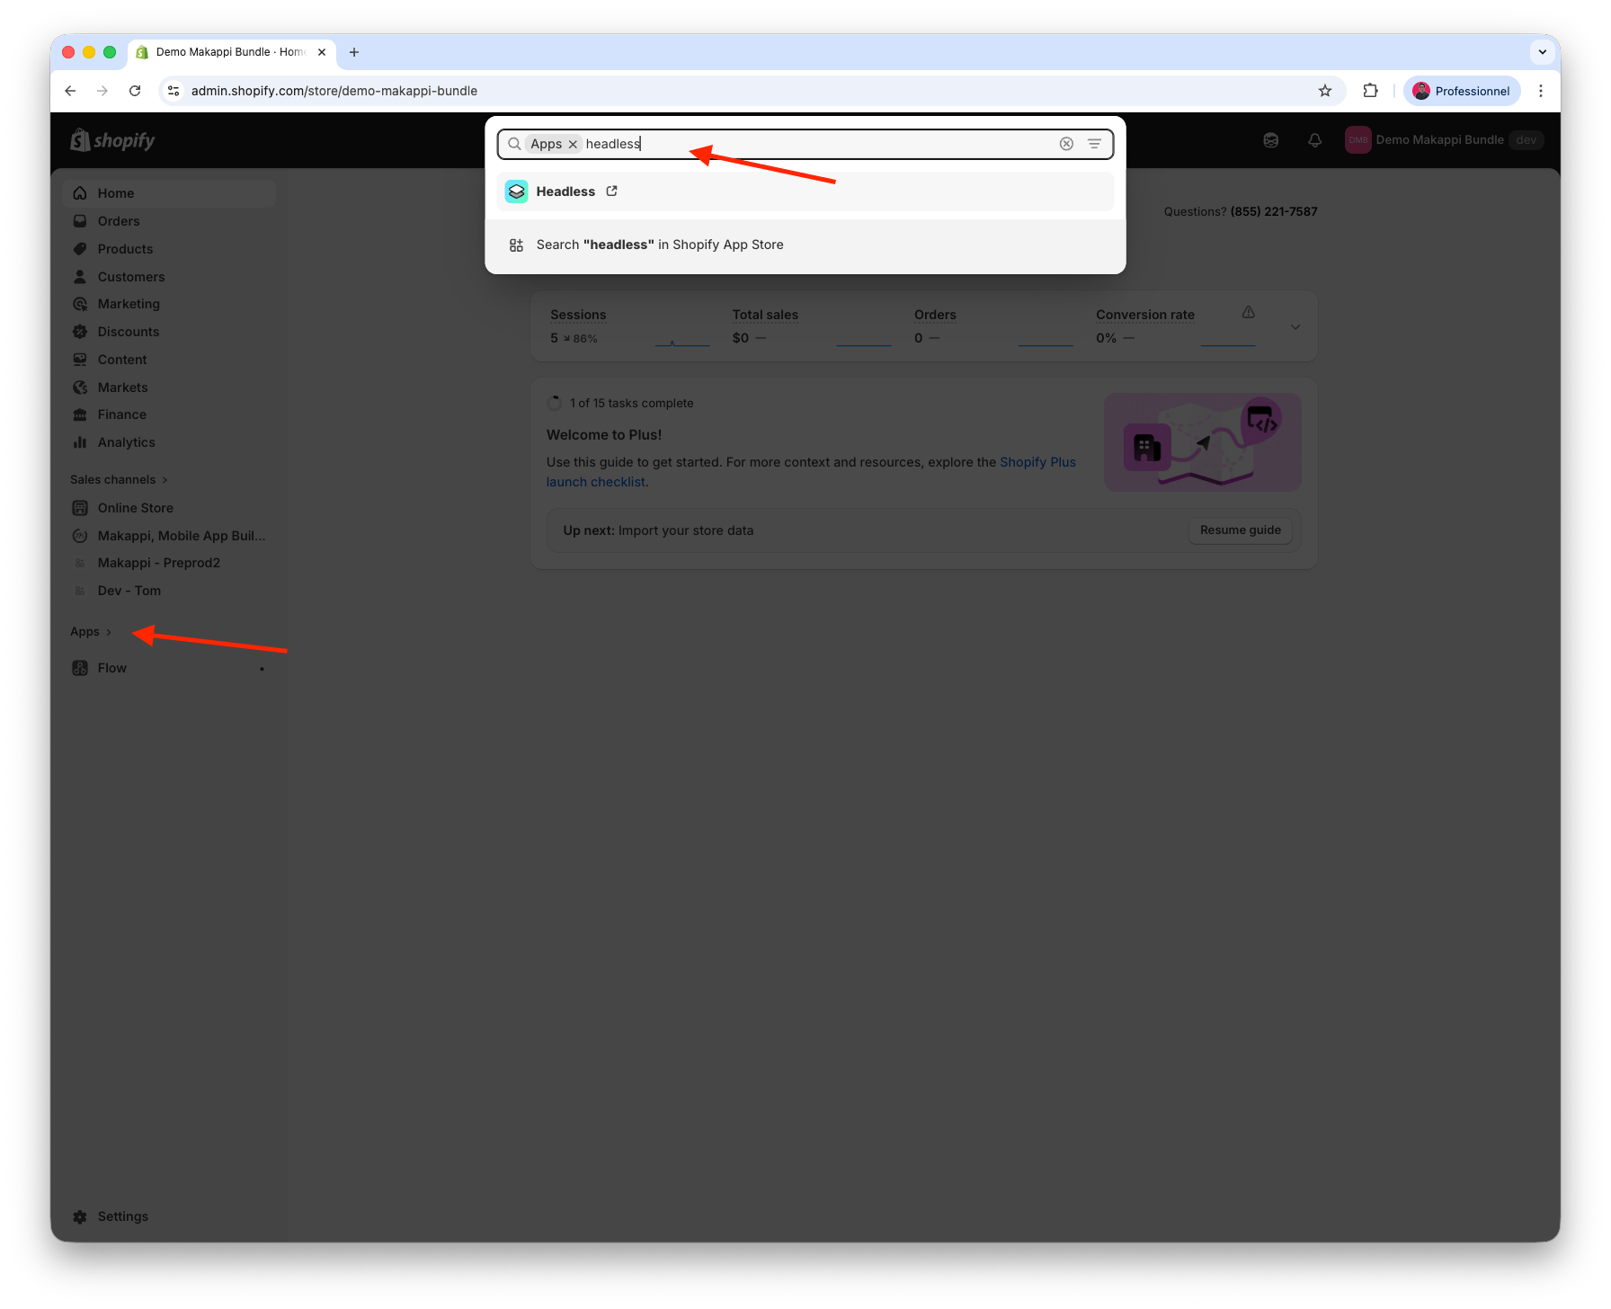Search "headless" in Shopify App Store
The image size is (1611, 1309).
(x=659, y=245)
